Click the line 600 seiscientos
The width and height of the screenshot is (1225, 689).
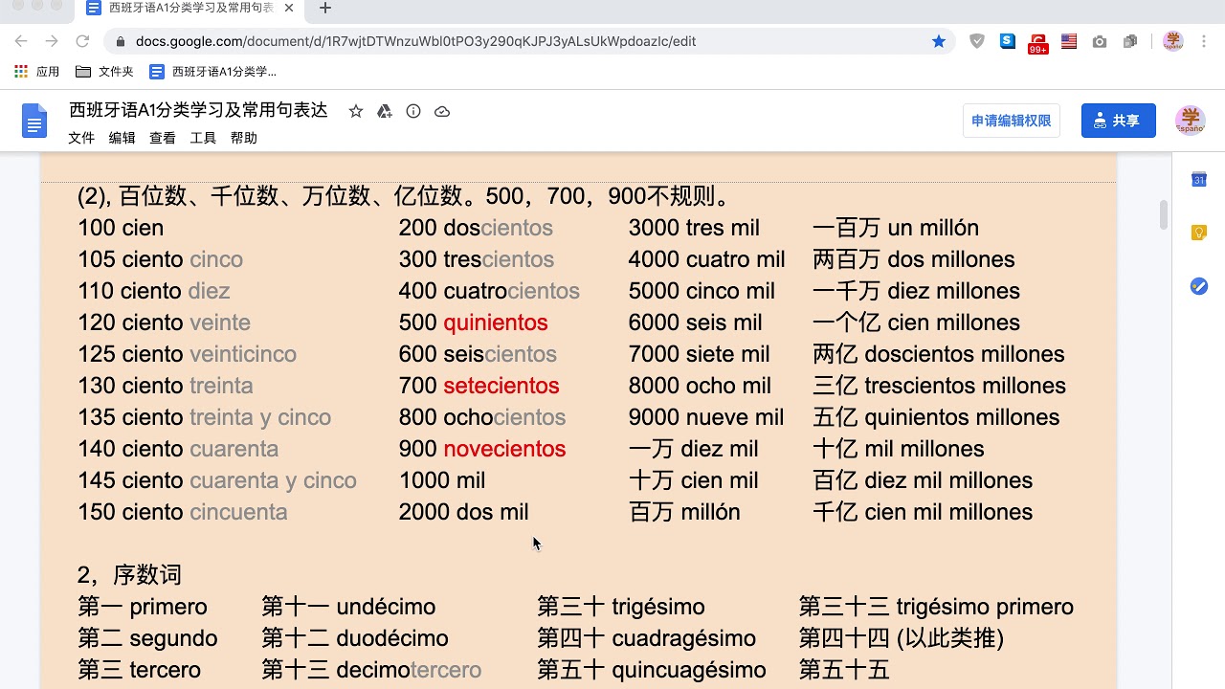tap(478, 354)
